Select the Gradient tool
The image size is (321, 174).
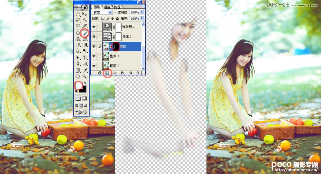[85, 45]
